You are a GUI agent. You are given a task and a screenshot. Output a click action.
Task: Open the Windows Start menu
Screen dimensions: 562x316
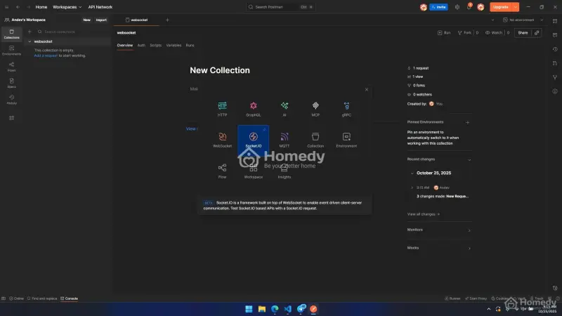249,309
